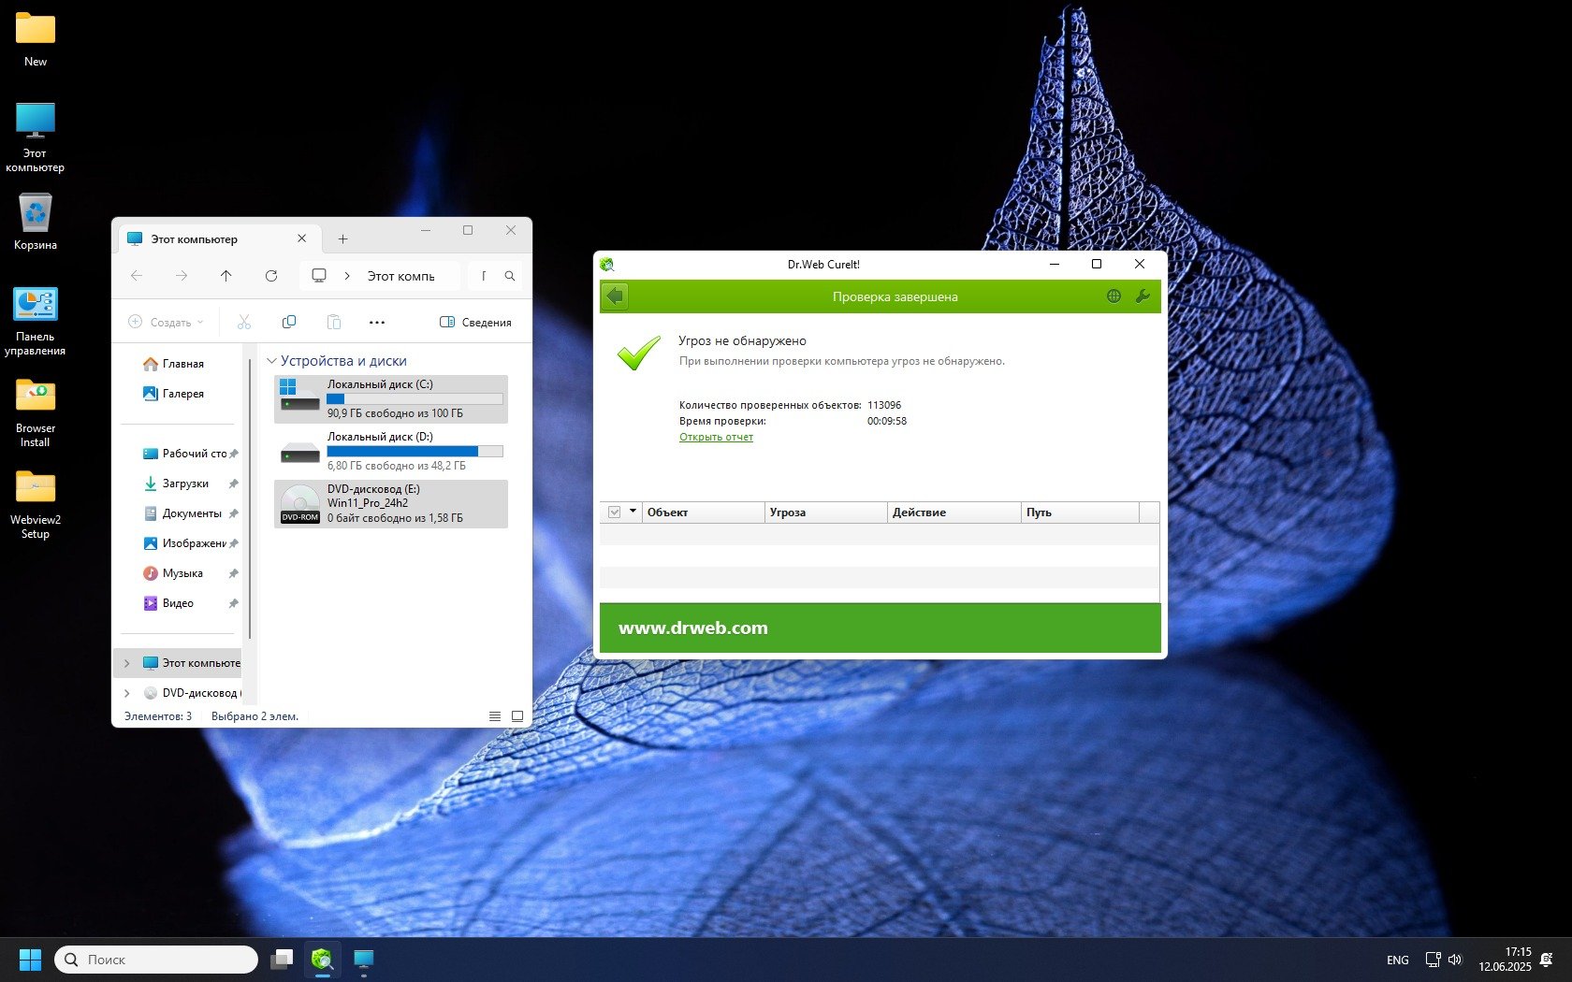Open the three-dots more options menu
The height and width of the screenshot is (982, 1572).
(377, 322)
